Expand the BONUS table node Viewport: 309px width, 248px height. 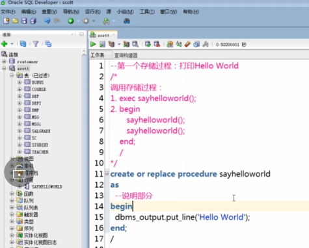tap(20, 82)
